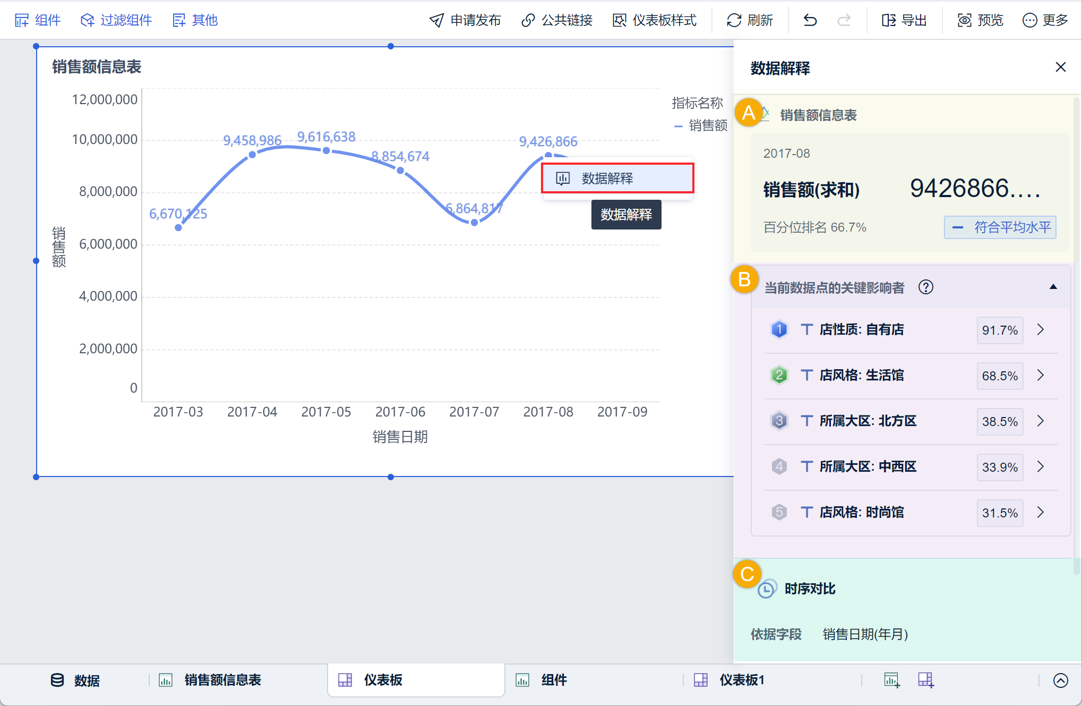
Task: Click the 公共链接 button
Action: point(557,20)
